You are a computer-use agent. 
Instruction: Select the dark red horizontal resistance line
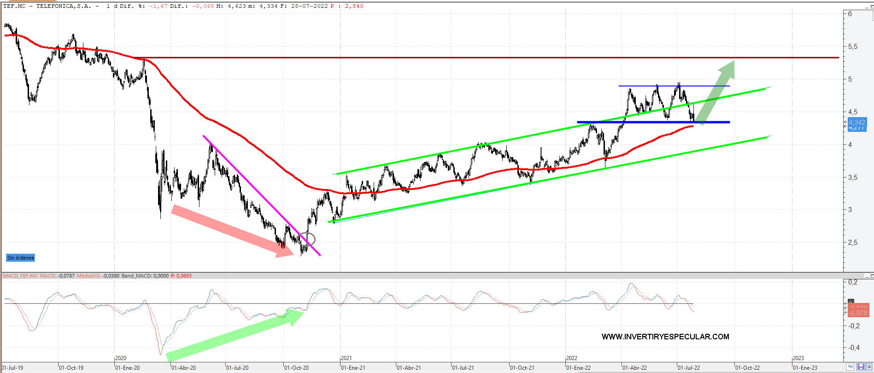[x=461, y=58]
